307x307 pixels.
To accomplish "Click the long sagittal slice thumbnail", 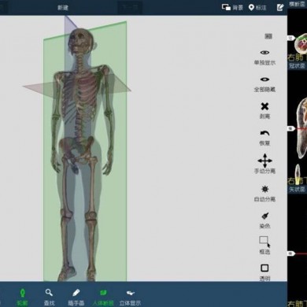I will pyautogui.click(x=301, y=128).
